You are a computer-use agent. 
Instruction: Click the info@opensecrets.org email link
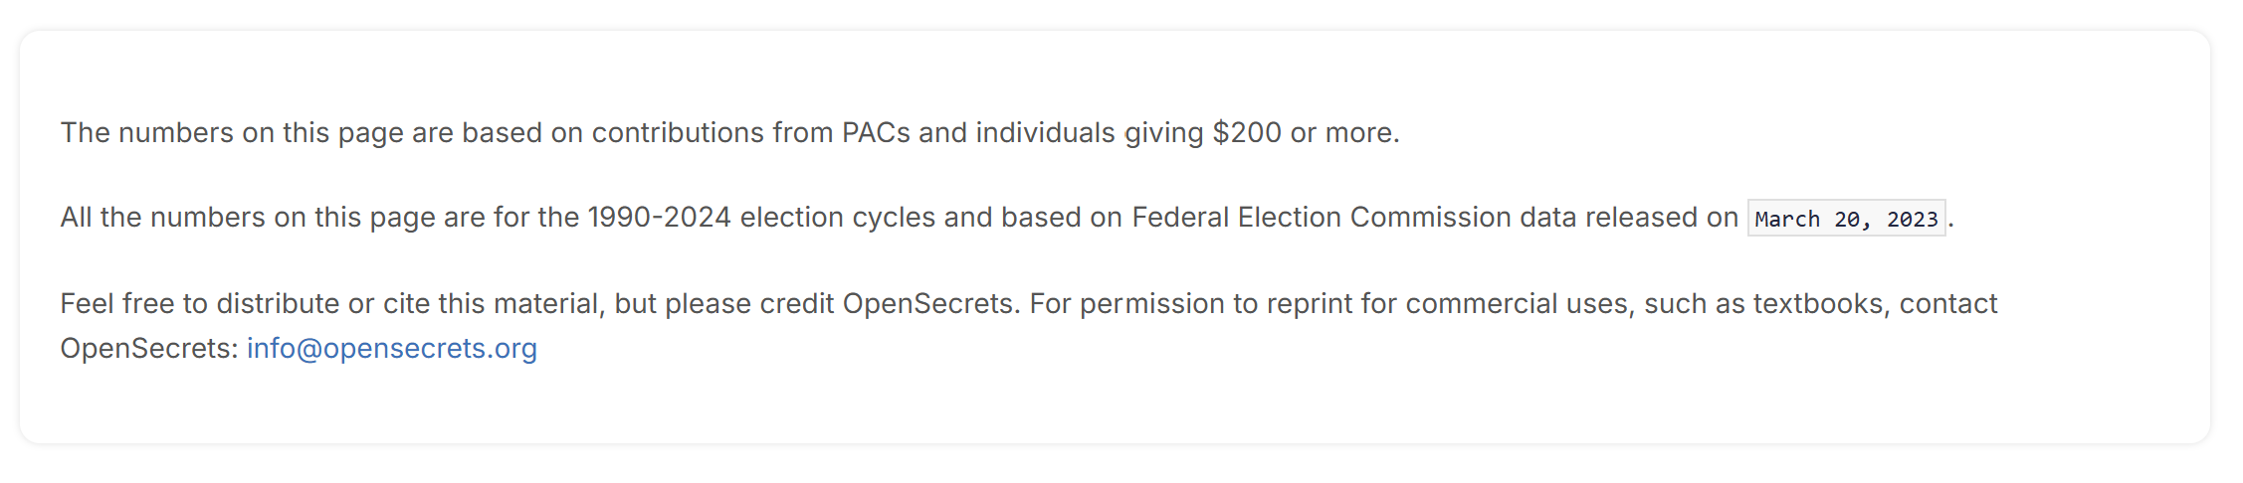(391, 349)
